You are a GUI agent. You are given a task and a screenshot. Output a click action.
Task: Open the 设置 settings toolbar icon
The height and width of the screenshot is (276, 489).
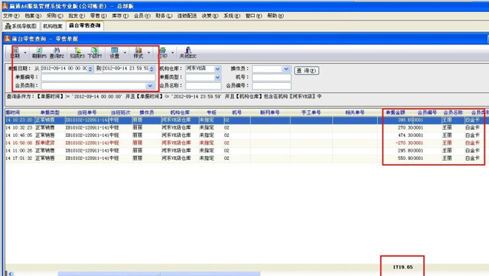(x=114, y=53)
